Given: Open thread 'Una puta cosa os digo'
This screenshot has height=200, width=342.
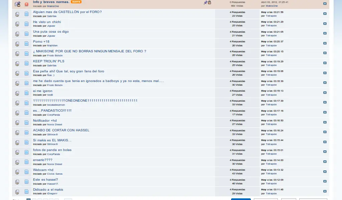Looking at the screenshot, I should click(51, 32).
